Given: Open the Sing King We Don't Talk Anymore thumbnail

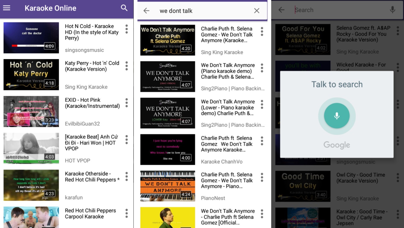Looking at the screenshot, I should point(168,40).
